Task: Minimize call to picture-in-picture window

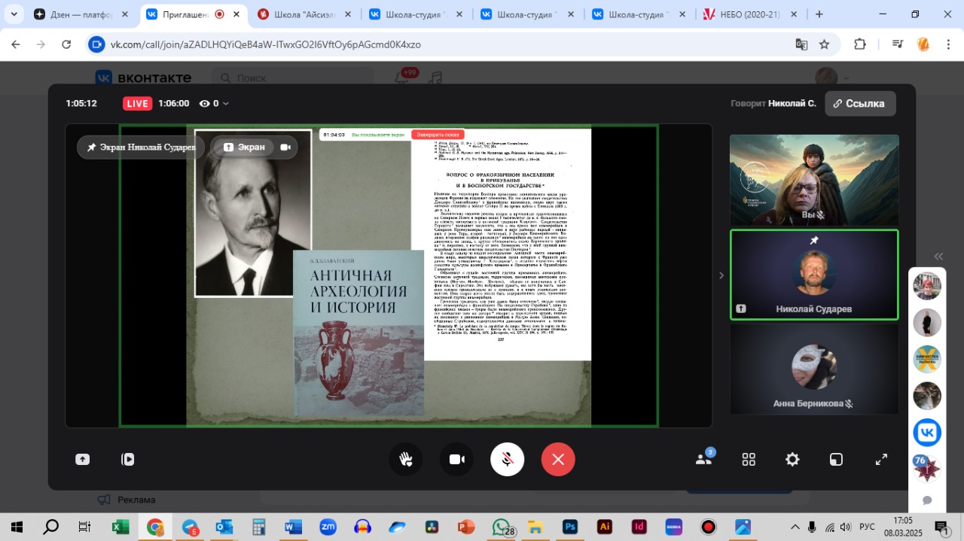Action: point(837,459)
